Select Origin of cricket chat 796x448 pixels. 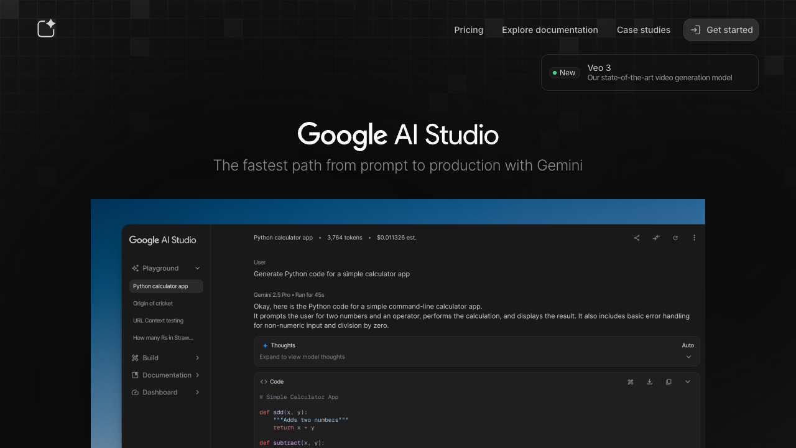(153, 304)
